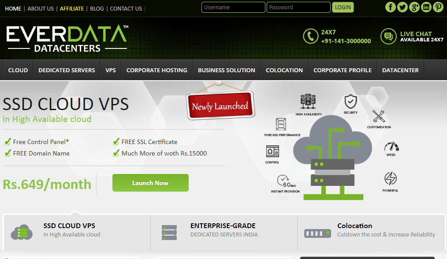447x259 pixels.
Task: Open the DEDICATED SERVERS menu
Action: pos(67,70)
